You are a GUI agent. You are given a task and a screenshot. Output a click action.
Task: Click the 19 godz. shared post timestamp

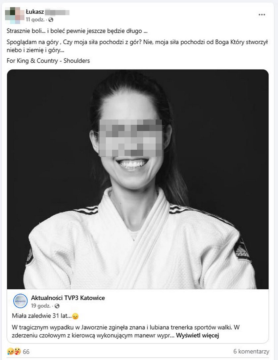41,306
